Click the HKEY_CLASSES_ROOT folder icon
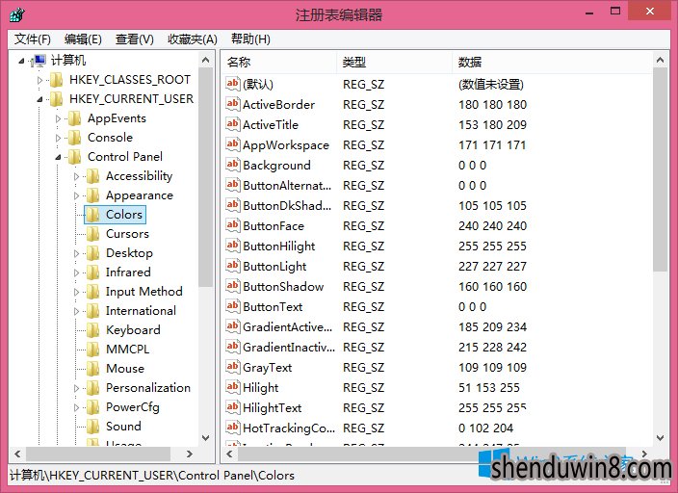The height and width of the screenshot is (493, 678). pos(57,80)
